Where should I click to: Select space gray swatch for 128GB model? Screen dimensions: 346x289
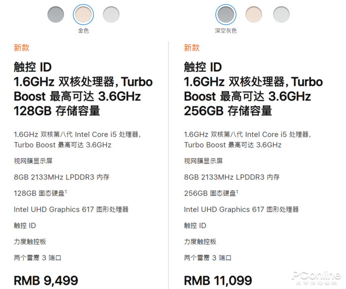(x=56, y=14)
